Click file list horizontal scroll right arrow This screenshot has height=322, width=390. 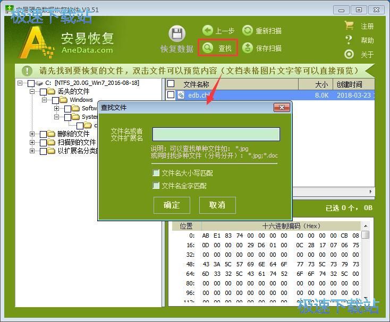370,192
